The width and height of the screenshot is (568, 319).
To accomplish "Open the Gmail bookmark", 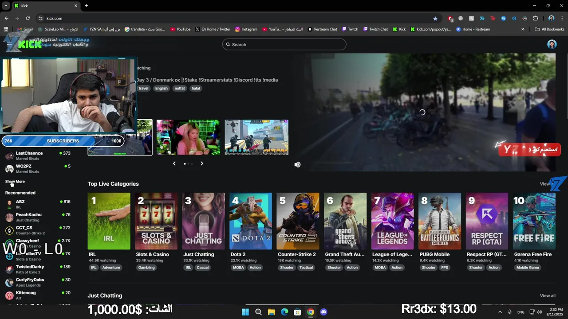I will (25, 29).
